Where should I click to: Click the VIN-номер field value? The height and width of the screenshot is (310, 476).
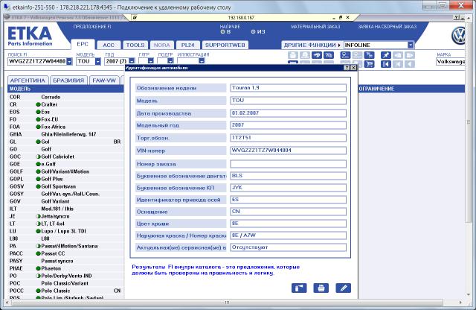tap(288, 151)
